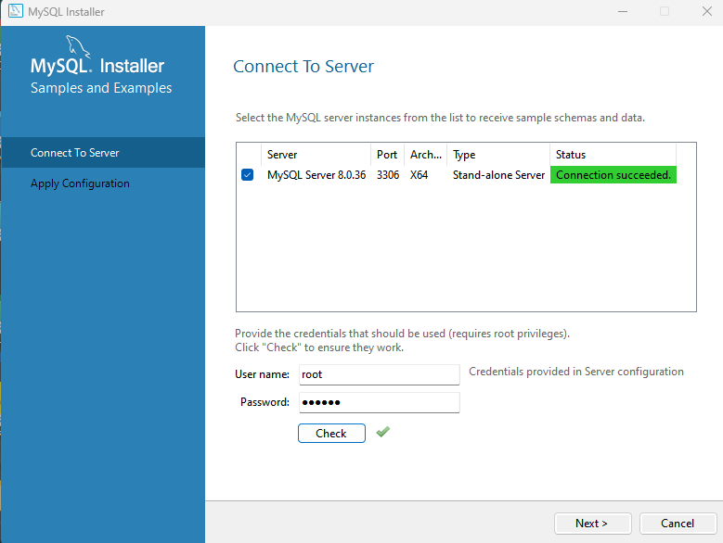
Task: Click the Check button
Action: (331, 434)
